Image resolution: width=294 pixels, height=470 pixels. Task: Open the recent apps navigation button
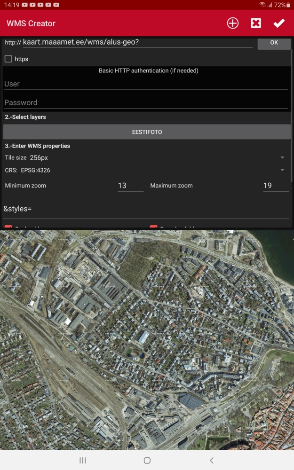82,460
